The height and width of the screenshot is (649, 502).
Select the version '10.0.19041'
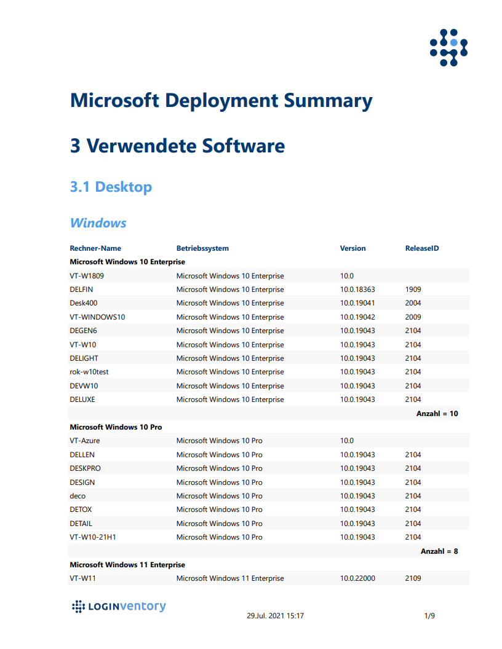click(357, 304)
